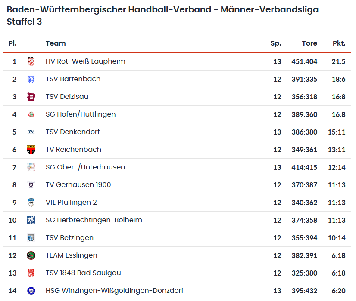Click the Tore column header

tap(309, 43)
